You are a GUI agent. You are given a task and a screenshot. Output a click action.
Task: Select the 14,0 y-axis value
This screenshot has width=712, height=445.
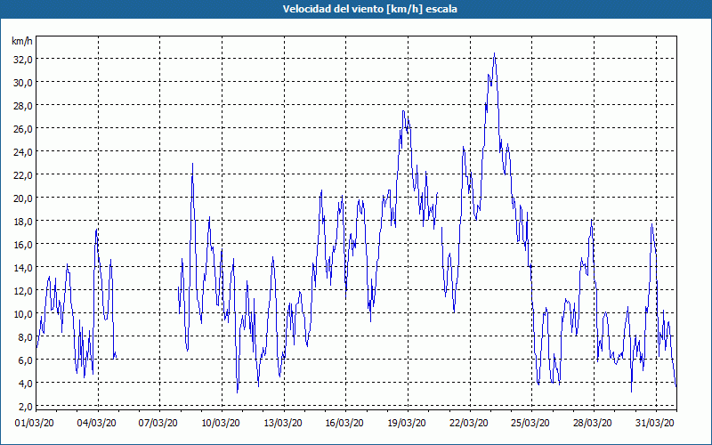pos(22,268)
